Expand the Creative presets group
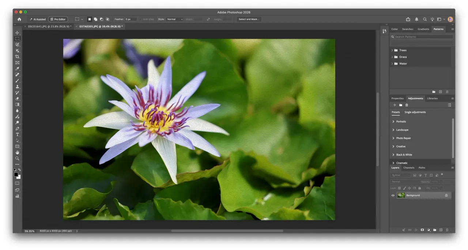The height and width of the screenshot is (250, 468). [x=393, y=147]
